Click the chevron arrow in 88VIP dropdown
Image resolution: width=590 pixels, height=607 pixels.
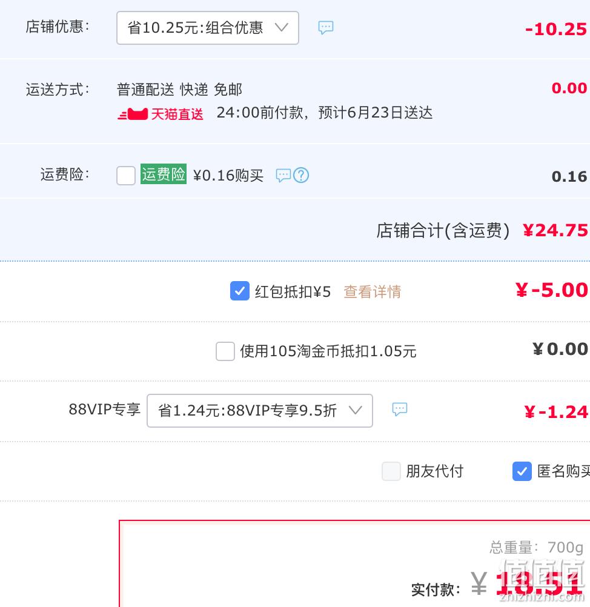pyautogui.click(x=356, y=410)
